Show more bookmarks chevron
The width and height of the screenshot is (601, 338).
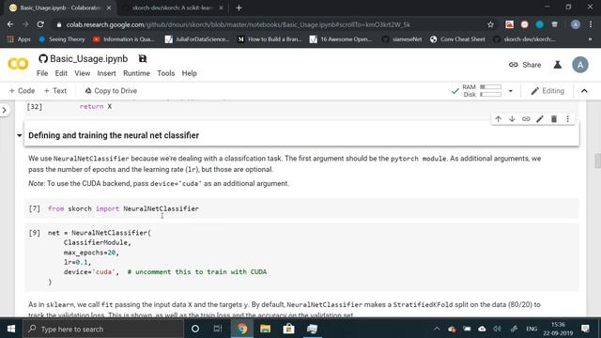click(591, 39)
